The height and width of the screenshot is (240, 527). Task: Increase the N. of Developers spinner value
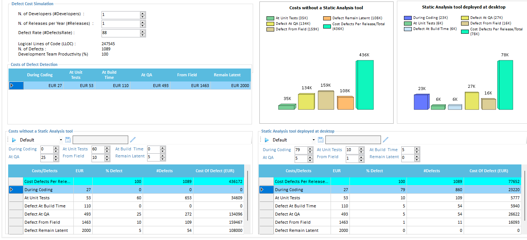coord(143,13)
